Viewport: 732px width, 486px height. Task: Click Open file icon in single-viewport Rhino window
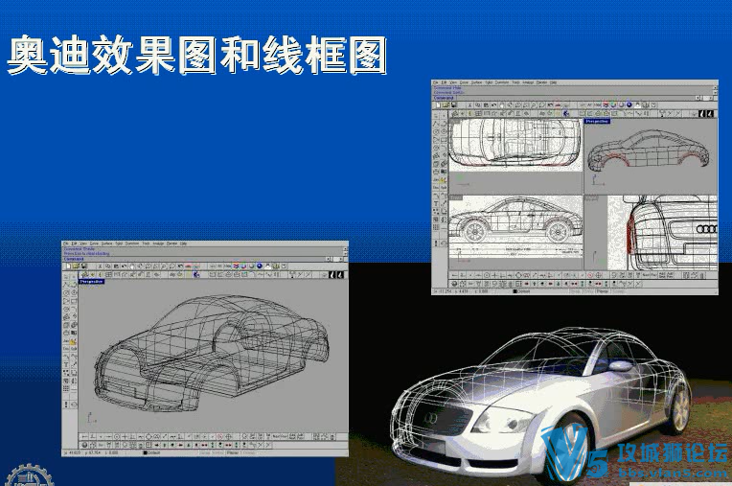pyautogui.click(x=77, y=266)
